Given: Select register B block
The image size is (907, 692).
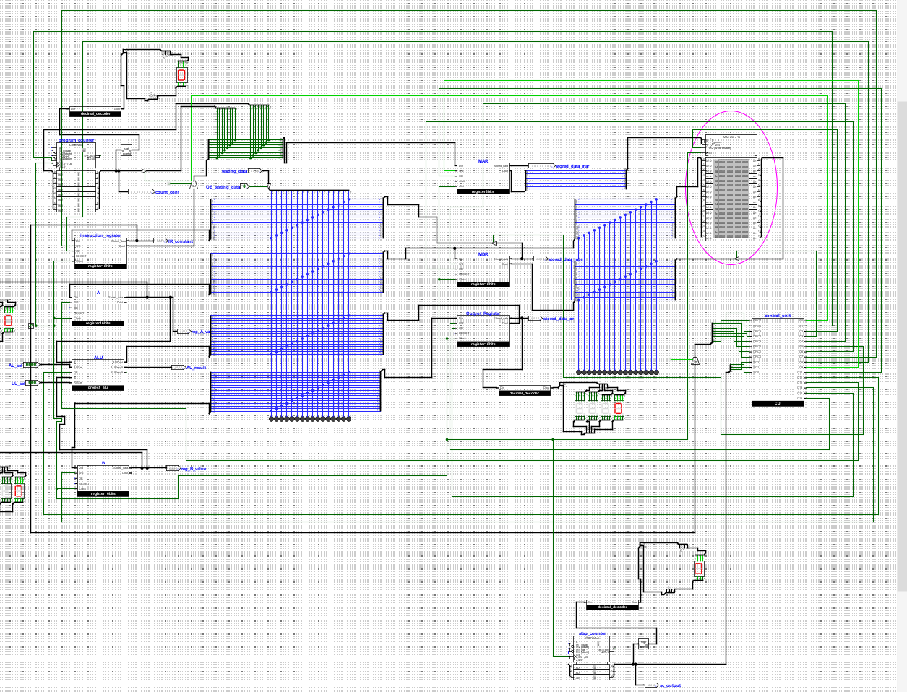Looking at the screenshot, I should coord(103,481).
